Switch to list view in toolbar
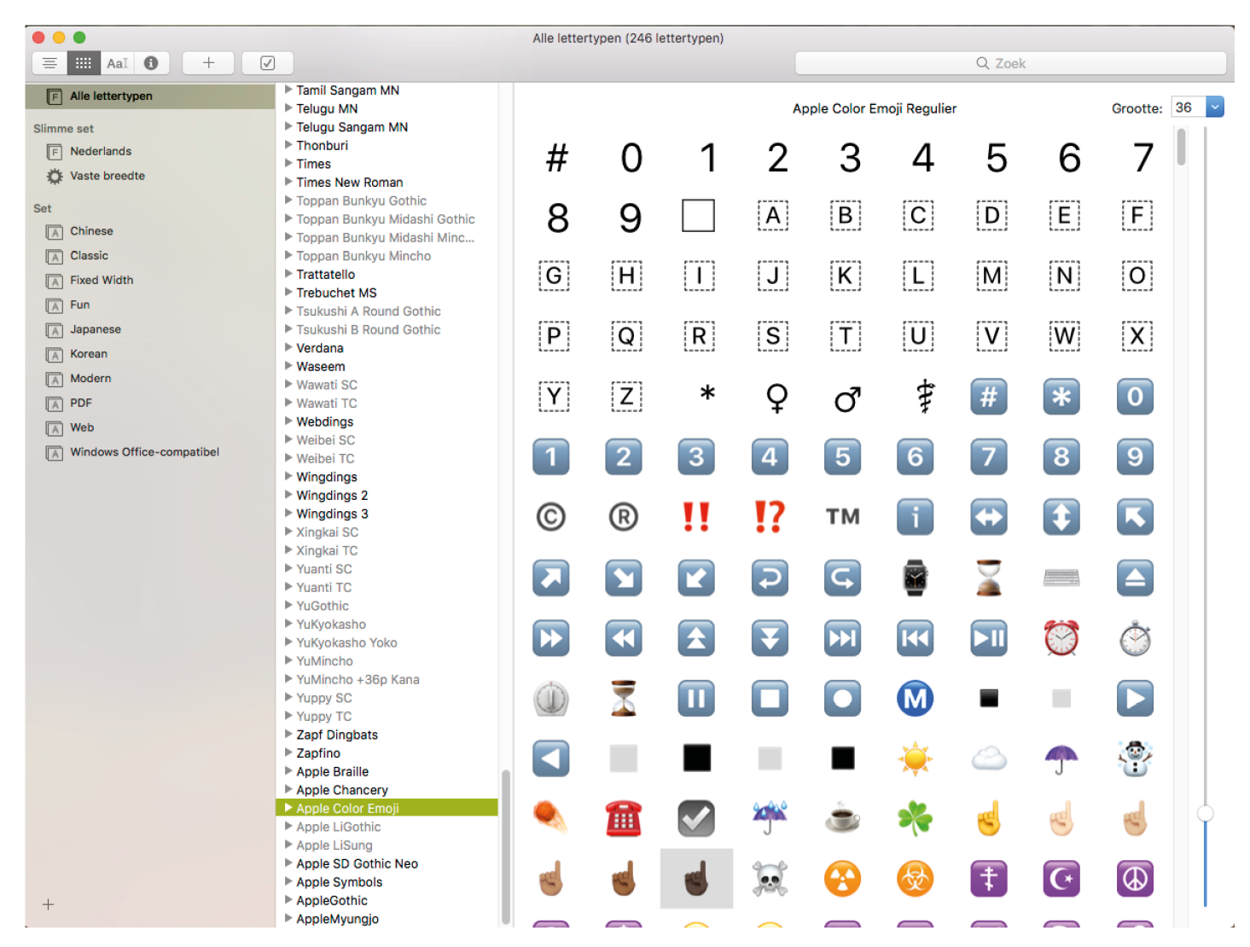This screenshot has height=947, width=1250. [x=49, y=63]
